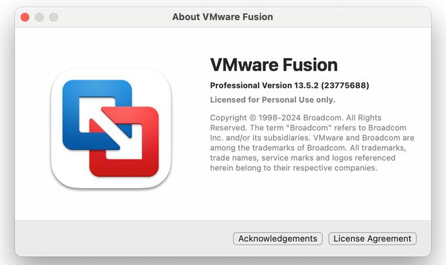Open the Acknowledgements page
Screen dimensions: 446x265
point(278,238)
